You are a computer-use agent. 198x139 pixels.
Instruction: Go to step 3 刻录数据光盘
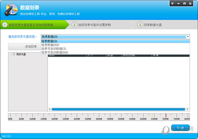pyautogui.click(x=165, y=25)
